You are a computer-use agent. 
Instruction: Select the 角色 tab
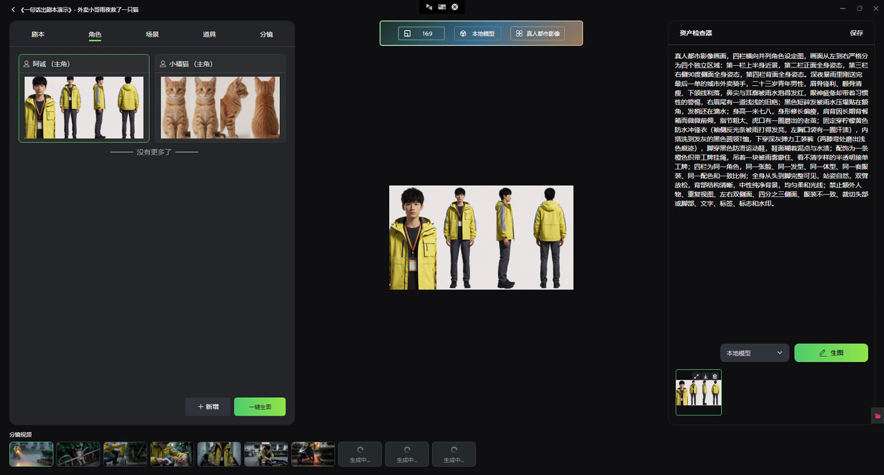[95, 34]
